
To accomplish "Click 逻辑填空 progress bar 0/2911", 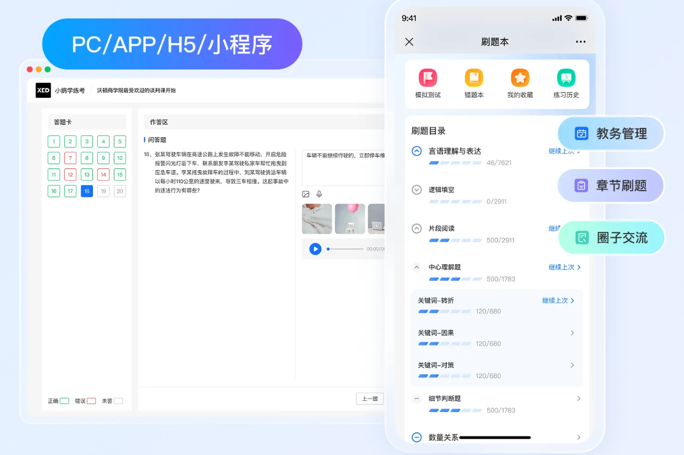I will [x=455, y=202].
